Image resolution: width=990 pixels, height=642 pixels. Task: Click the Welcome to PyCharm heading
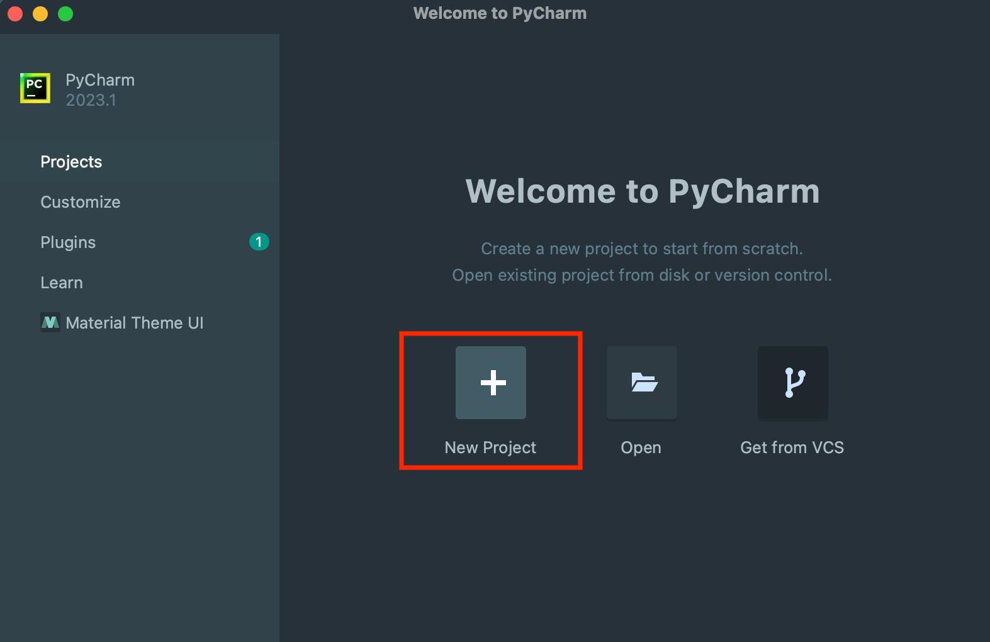click(643, 191)
